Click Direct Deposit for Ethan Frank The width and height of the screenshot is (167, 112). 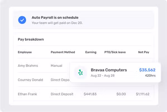click(x=62, y=94)
